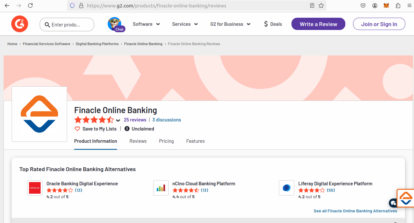Click the Liferay blue logo

287,188
